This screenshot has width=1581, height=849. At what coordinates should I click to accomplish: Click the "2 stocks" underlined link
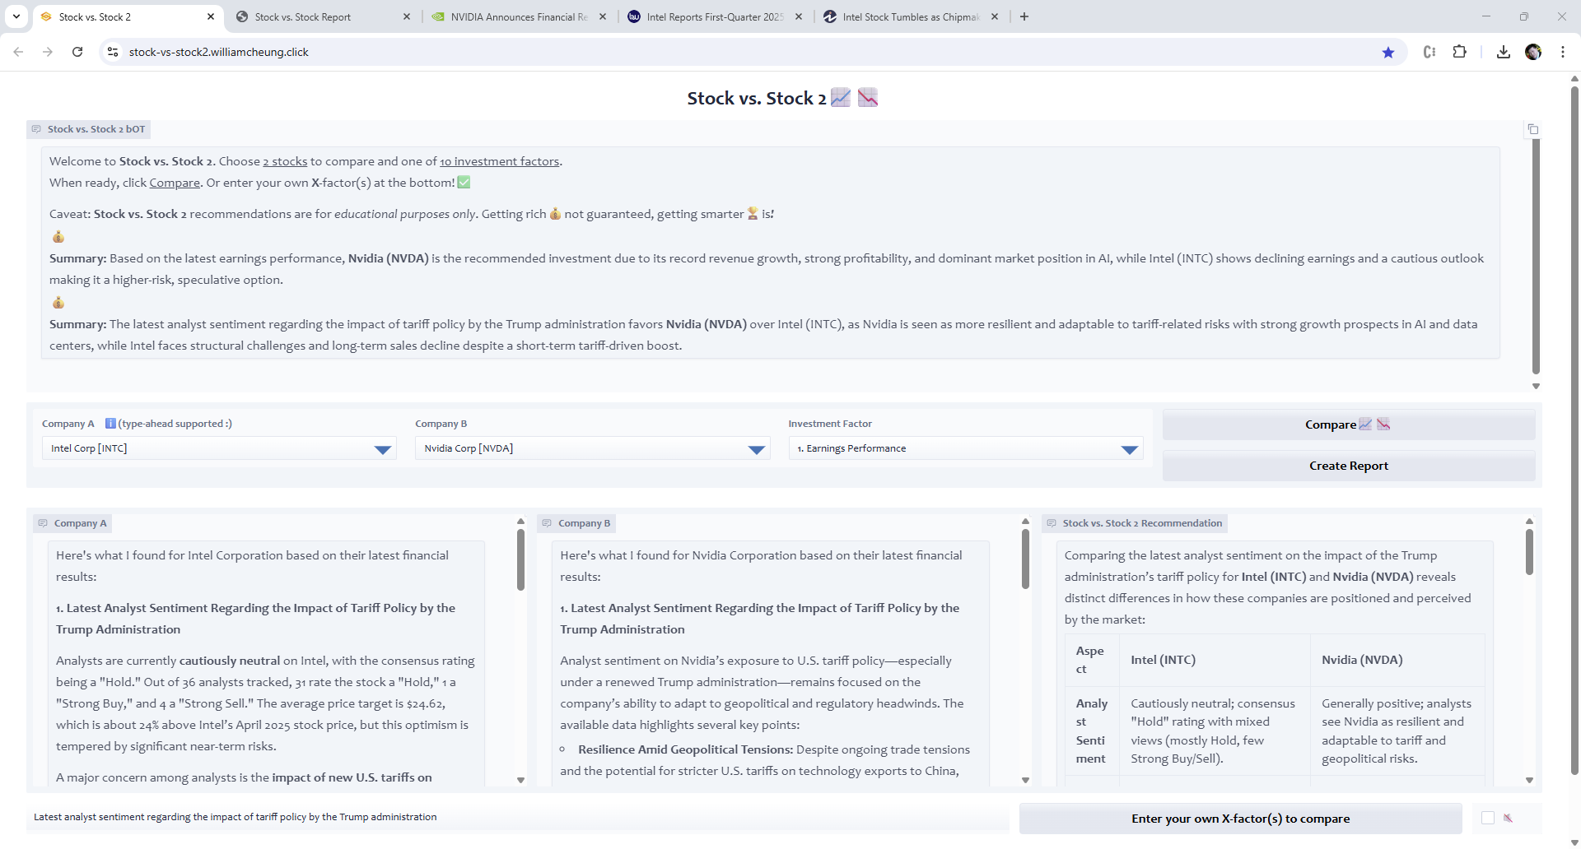[285, 161]
